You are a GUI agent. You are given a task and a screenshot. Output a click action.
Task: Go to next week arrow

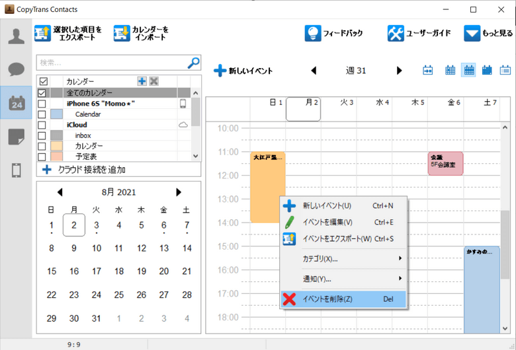coord(399,70)
